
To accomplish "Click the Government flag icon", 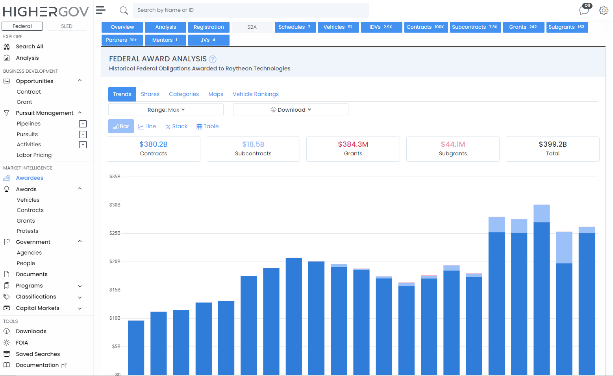I will [x=7, y=242].
